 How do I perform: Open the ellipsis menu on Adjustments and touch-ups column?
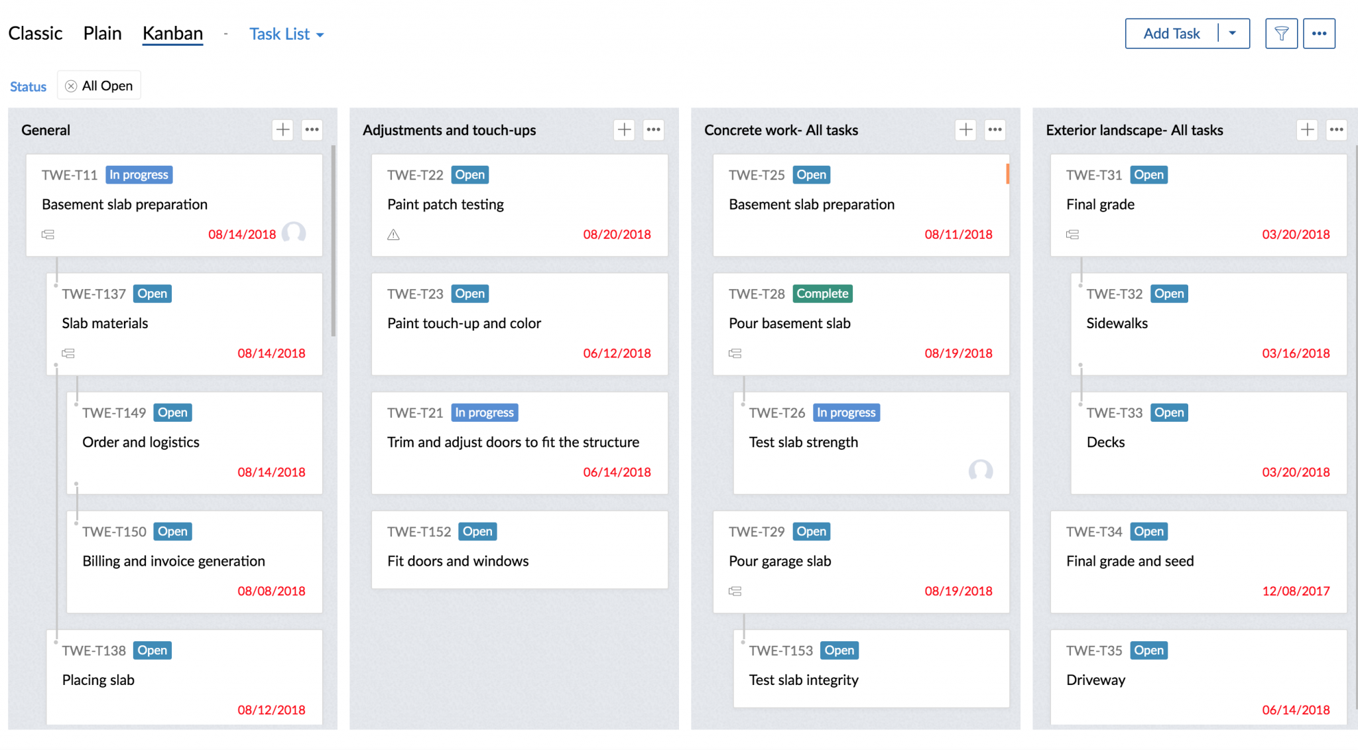coord(653,129)
